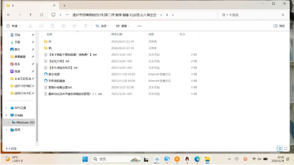
Task: Open the 查看 View dropdown
Action: click(123, 26)
